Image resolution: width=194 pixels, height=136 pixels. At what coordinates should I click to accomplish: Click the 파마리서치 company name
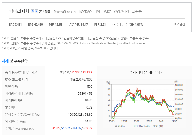coord(19,11)
